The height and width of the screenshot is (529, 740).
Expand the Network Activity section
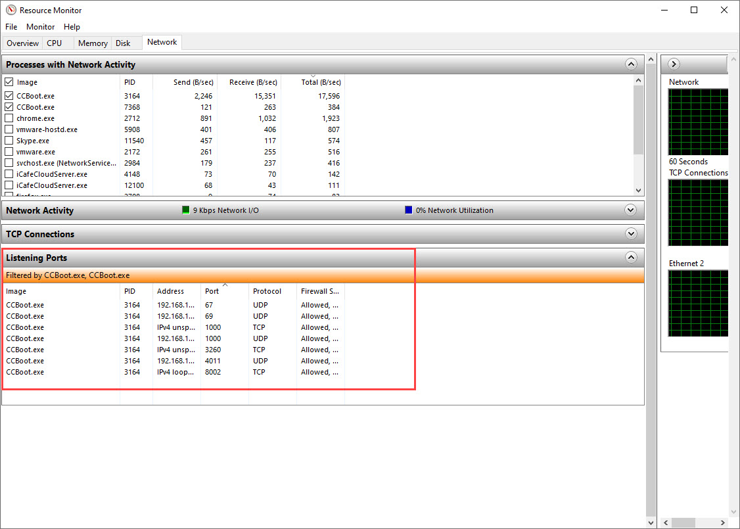tap(631, 210)
